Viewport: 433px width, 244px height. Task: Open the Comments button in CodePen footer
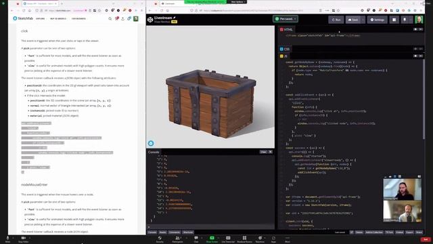(x=175, y=232)
